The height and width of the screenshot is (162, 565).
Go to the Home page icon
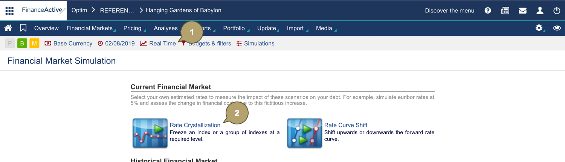point(8,28)
